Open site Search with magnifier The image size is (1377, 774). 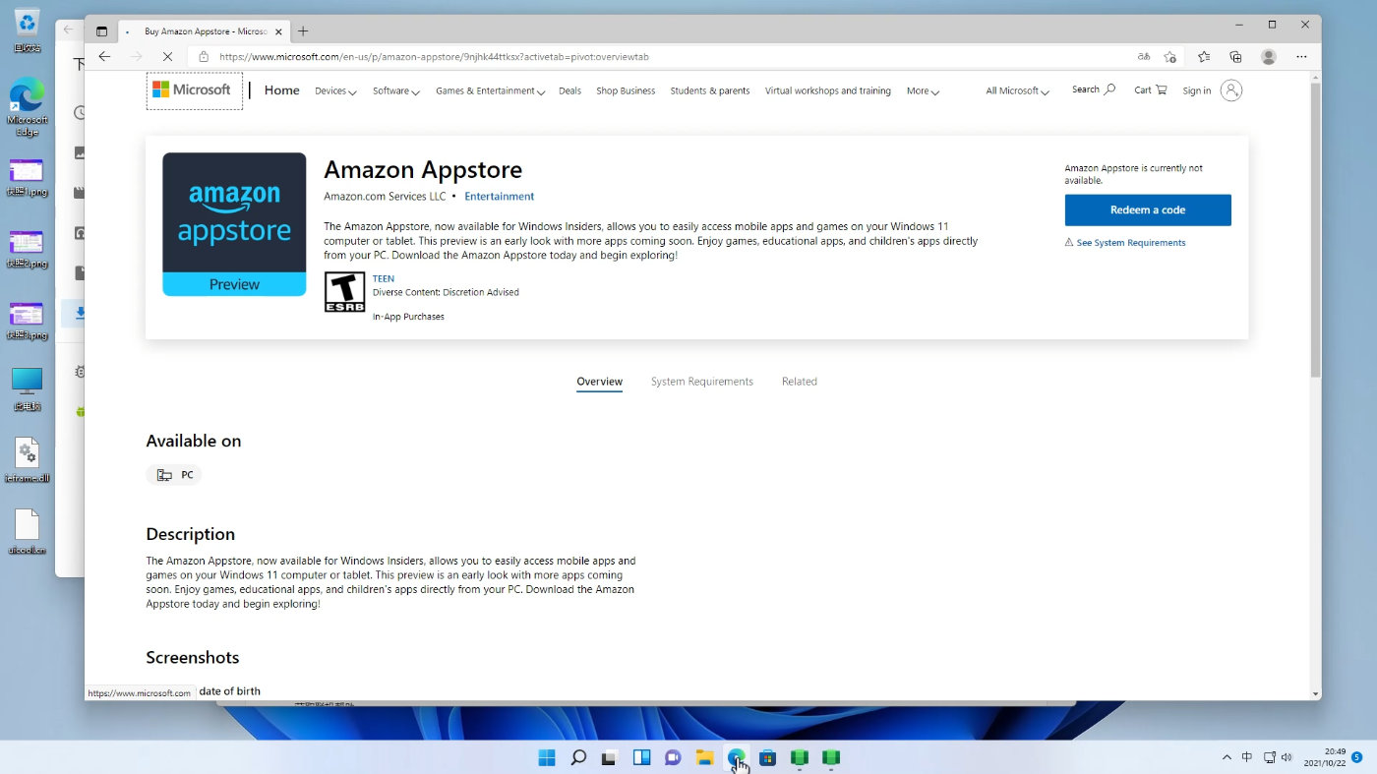[1094, 89]
